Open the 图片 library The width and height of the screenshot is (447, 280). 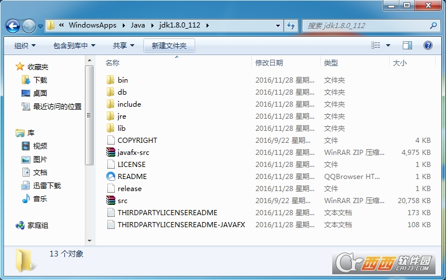[40, 160]
